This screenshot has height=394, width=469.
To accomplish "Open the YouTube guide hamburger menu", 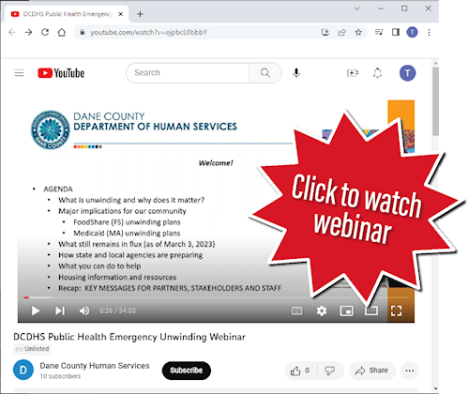I will pos(19,73).
